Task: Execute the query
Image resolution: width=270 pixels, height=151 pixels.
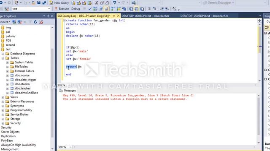Action: 62,8
